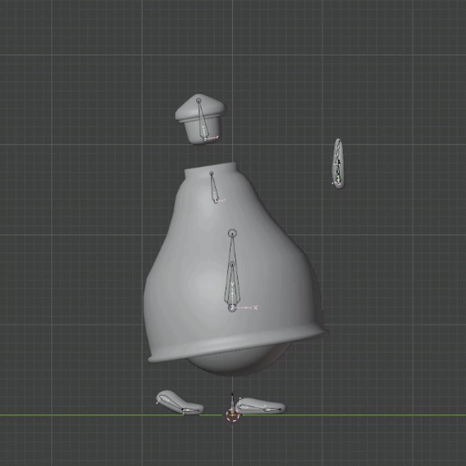Screen dimensions: 466x466
Task: Select the detached arm mesh on the right
Action: (338, 163)
